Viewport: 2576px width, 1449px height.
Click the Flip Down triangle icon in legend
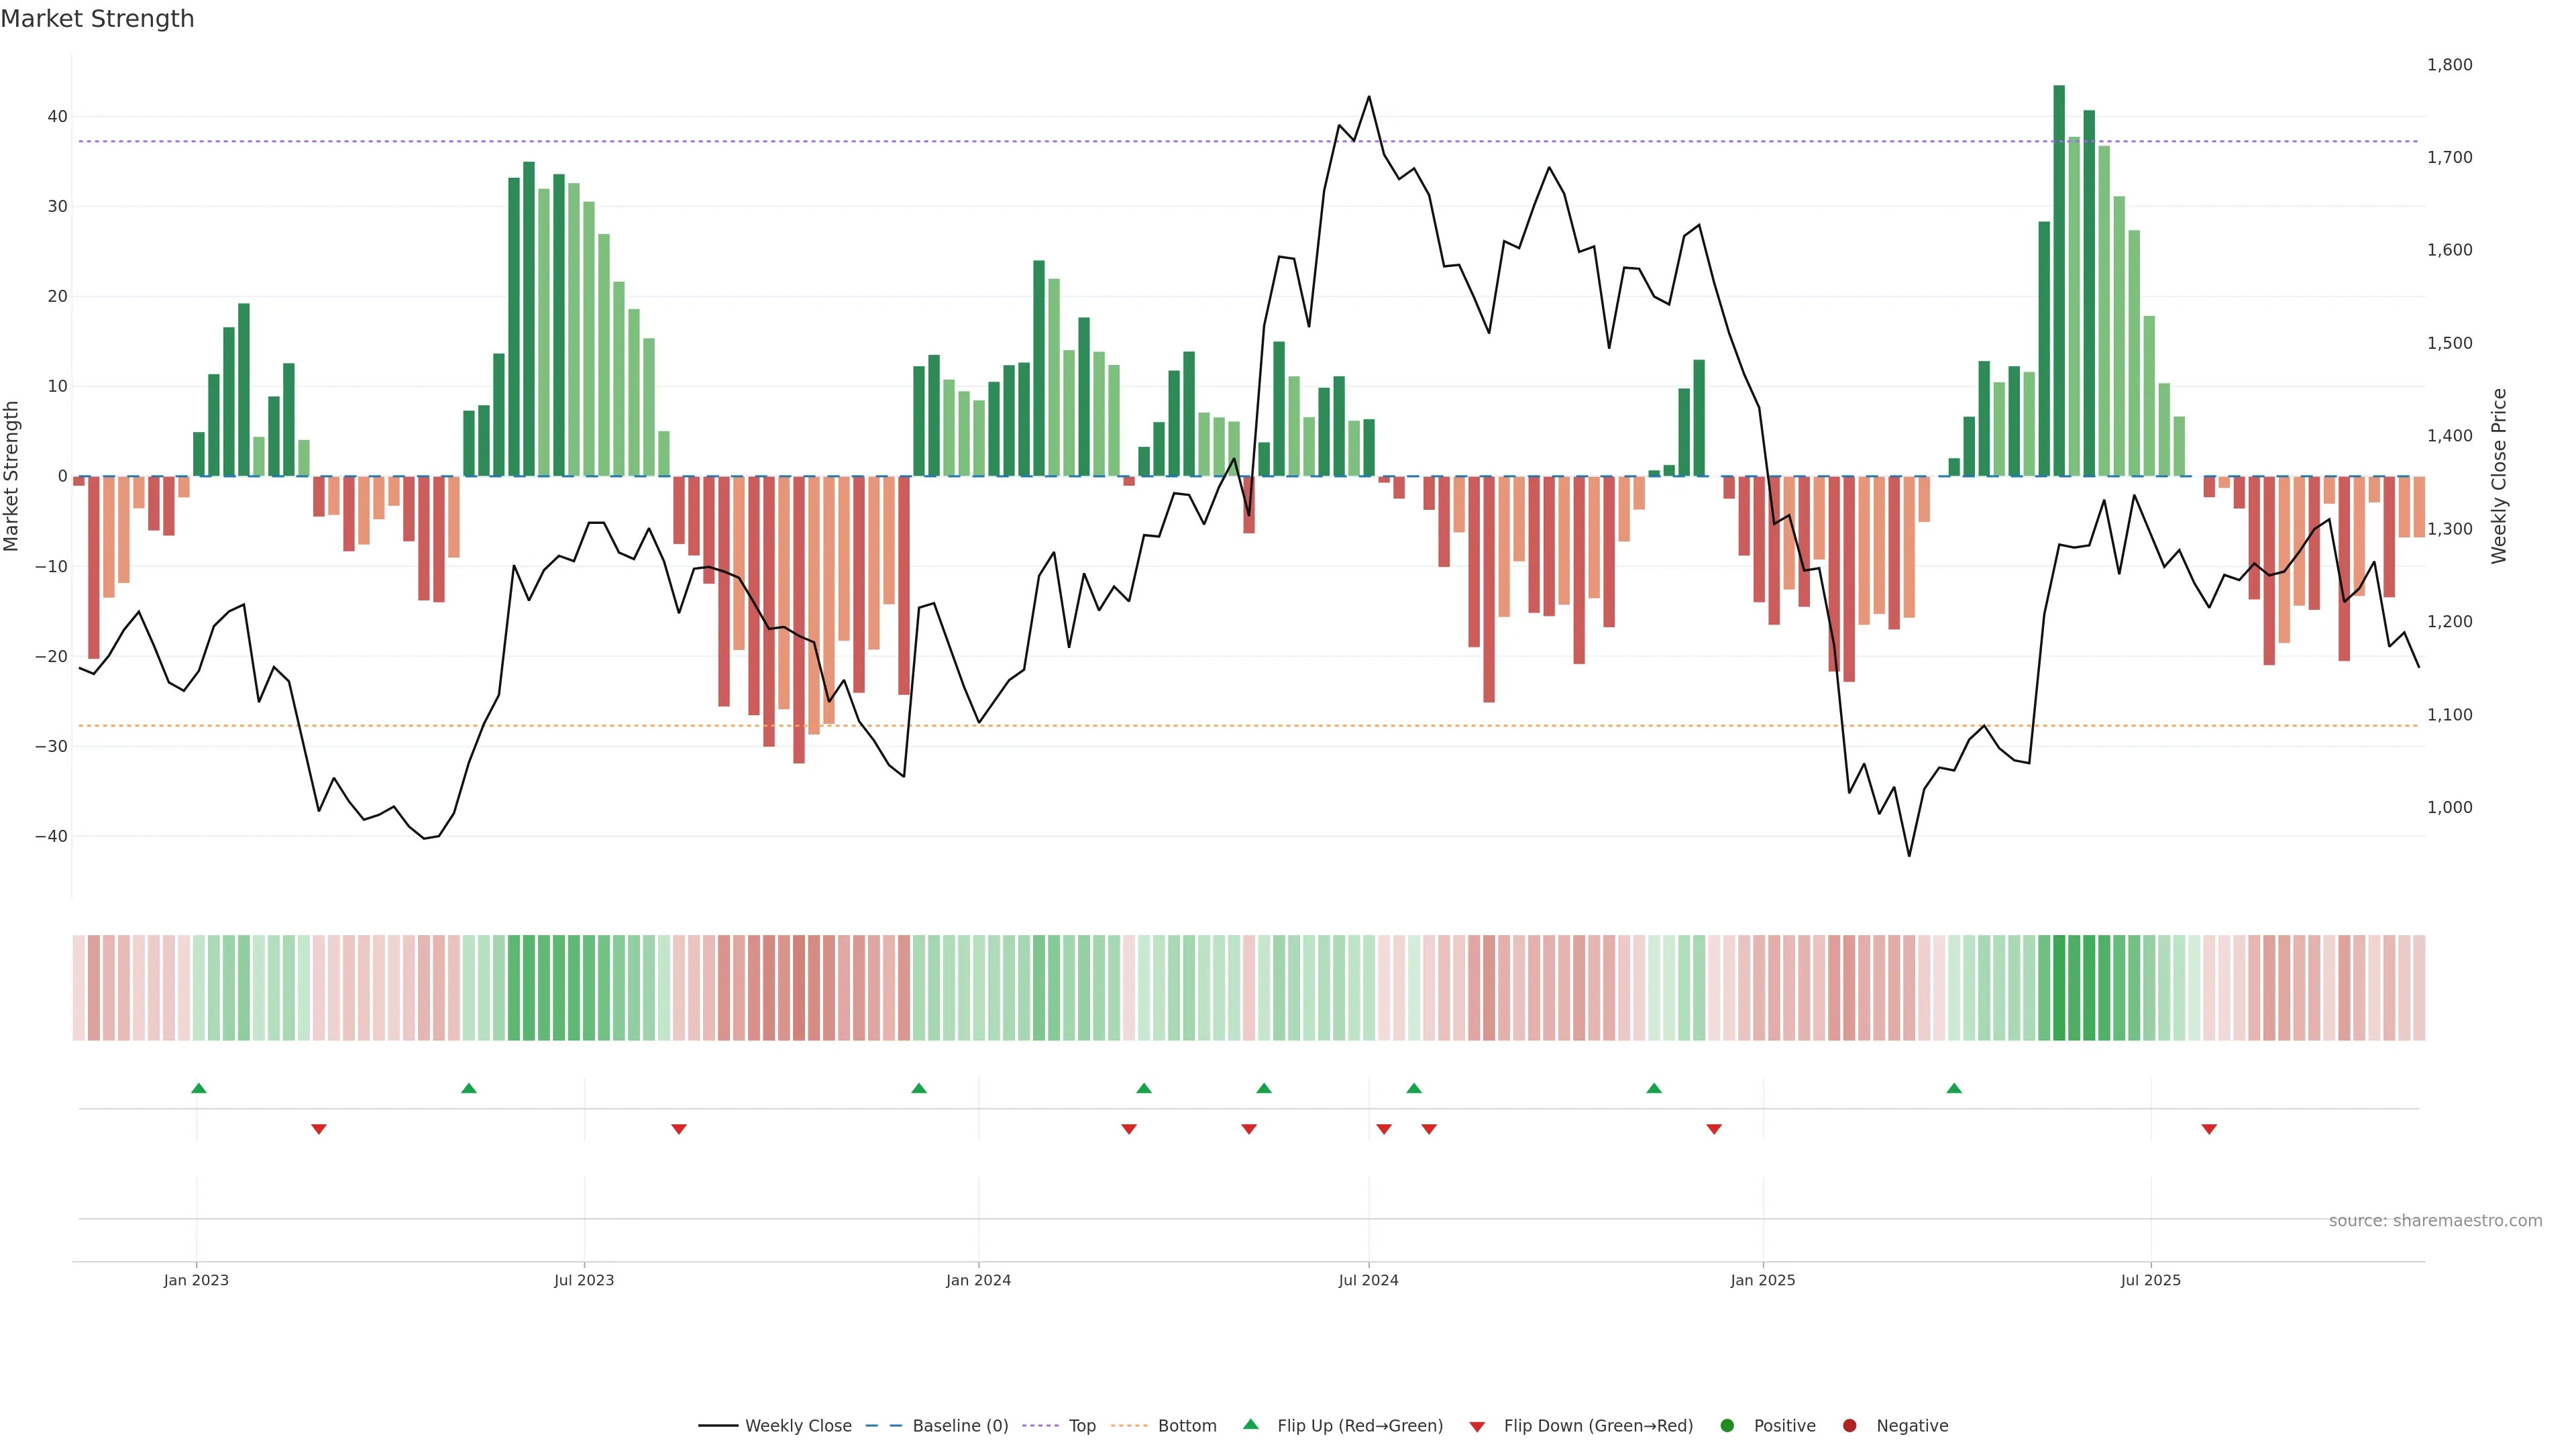click(x=1477, y=1426)
